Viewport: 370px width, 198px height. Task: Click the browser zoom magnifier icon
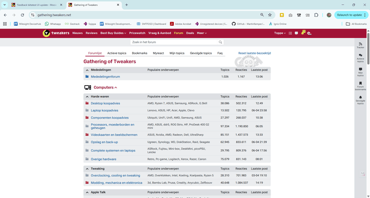pyautogui.click(x=262, y=15)
